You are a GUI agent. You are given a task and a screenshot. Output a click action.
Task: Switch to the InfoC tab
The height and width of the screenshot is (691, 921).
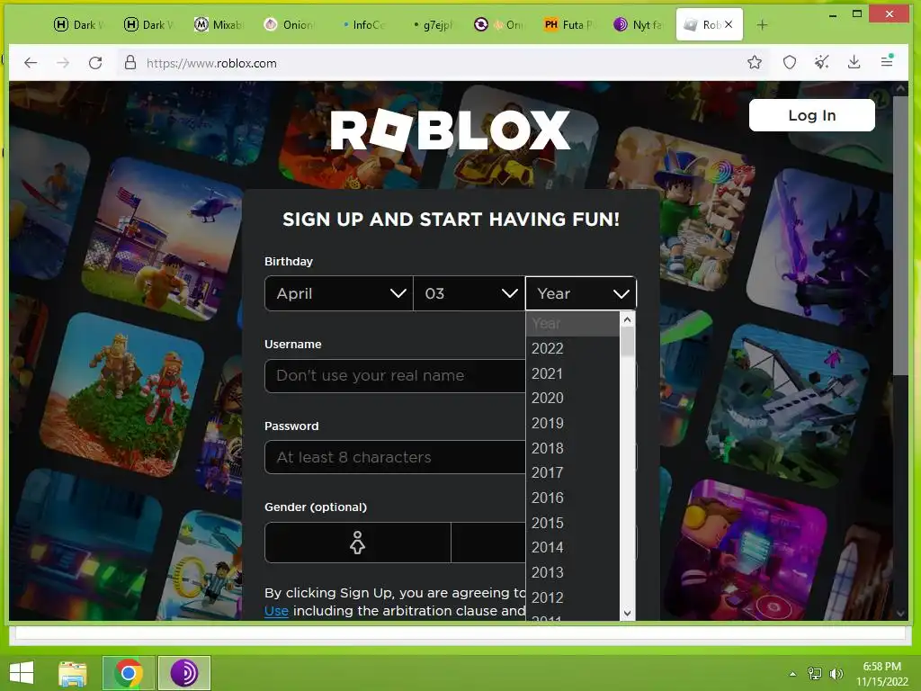coord(360,24)
